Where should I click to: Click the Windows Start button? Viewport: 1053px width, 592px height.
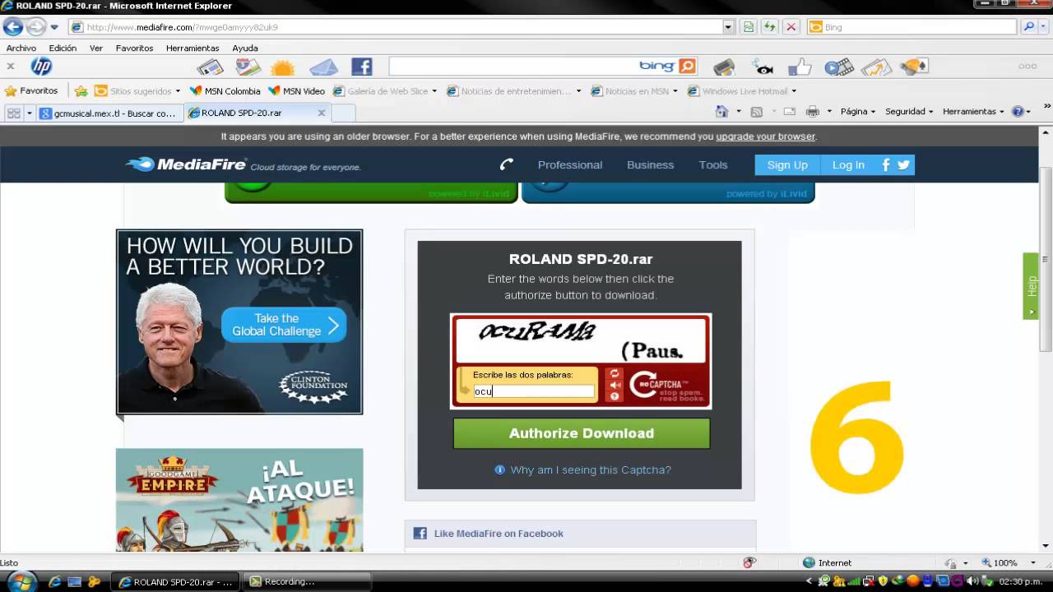pyautogui.click(x=22, y=581)
